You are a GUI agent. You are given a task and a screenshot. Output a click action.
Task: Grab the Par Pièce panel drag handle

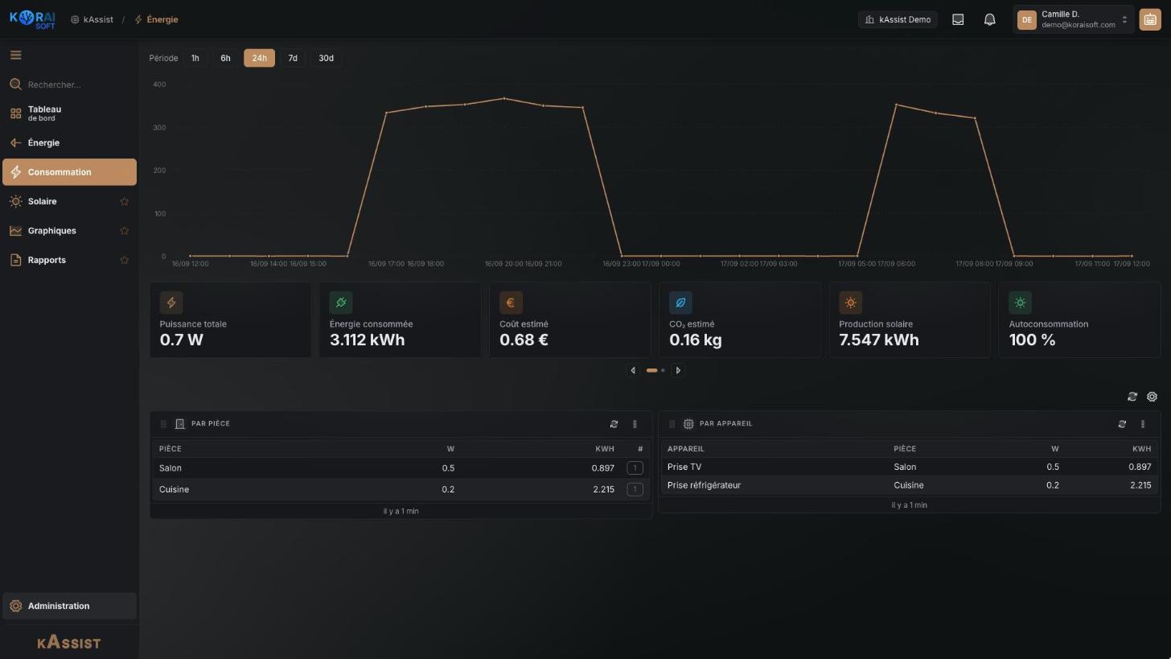163,424
